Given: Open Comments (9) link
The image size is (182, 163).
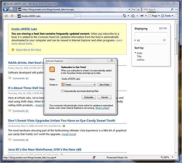Looking at the screenshot, I should click(20, 140).
